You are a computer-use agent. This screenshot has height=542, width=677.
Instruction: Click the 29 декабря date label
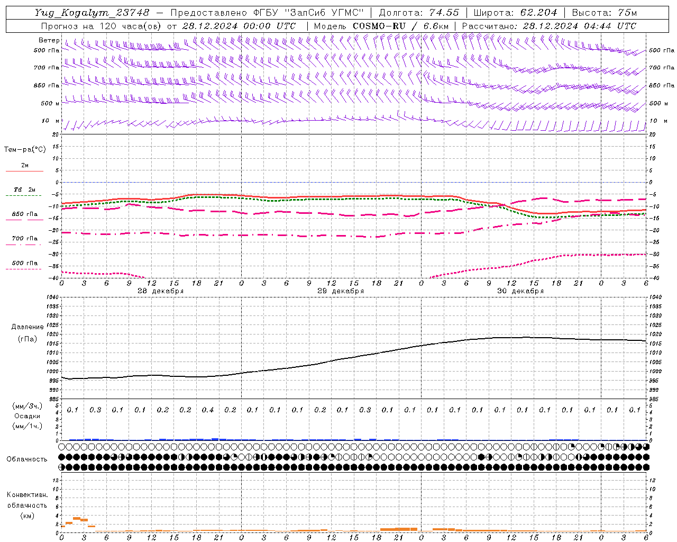click(x=341, y=291)
